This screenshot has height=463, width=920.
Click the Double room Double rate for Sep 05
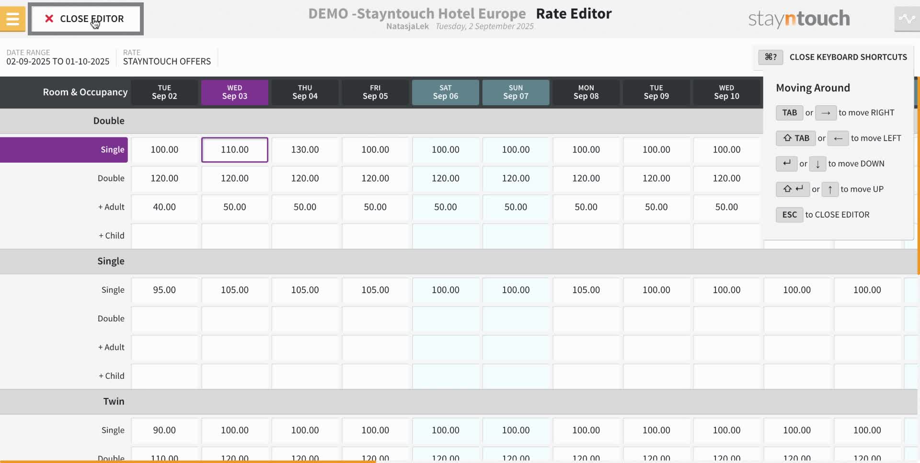(x=375, y=178)
